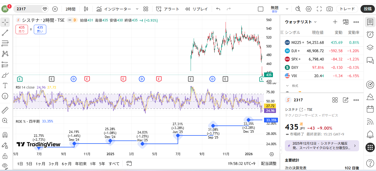Enter fullscreen mode for the chart

tap(319, 9)
